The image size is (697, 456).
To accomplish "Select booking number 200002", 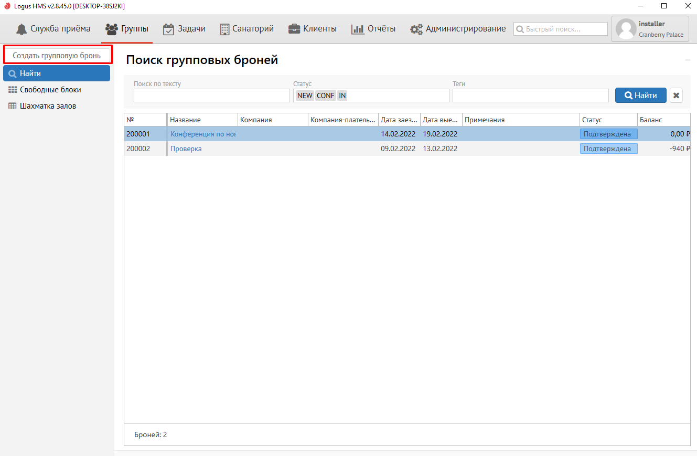I will 138,149.
